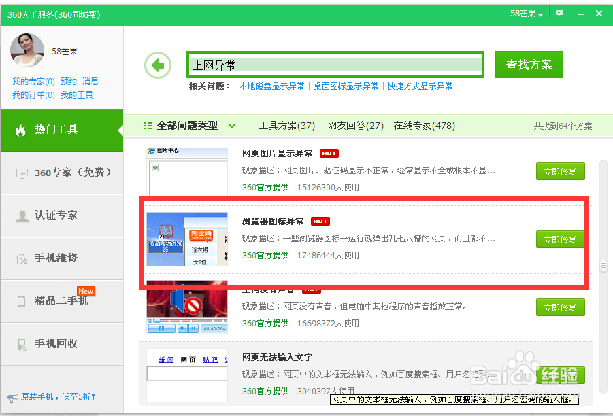Open the 网页无法输入文字 thumbnail

pyautogui.click(x=187, y=375)
